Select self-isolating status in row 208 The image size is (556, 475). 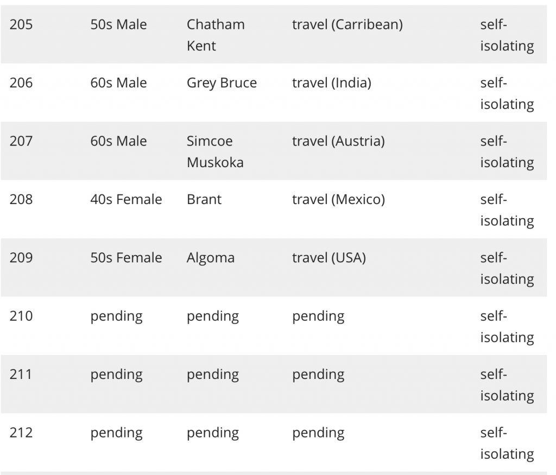point(507,210)
